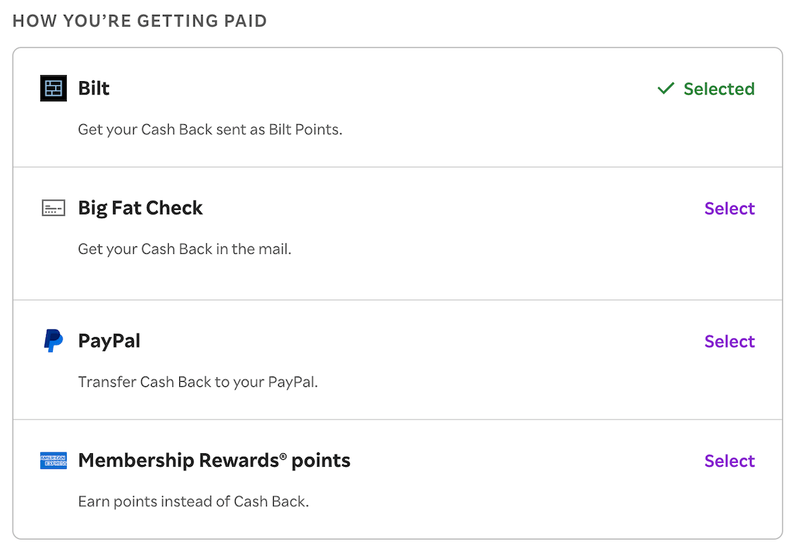Click the registered trademark symbol after Rewards

coord(283,456)
